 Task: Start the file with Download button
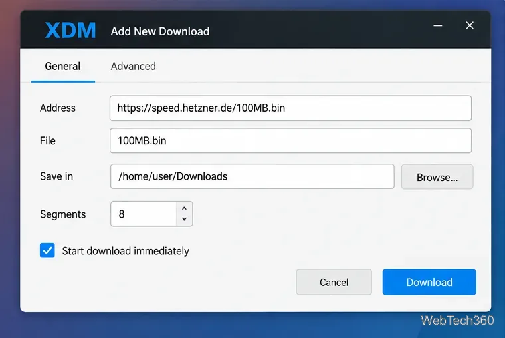(429, 282)
